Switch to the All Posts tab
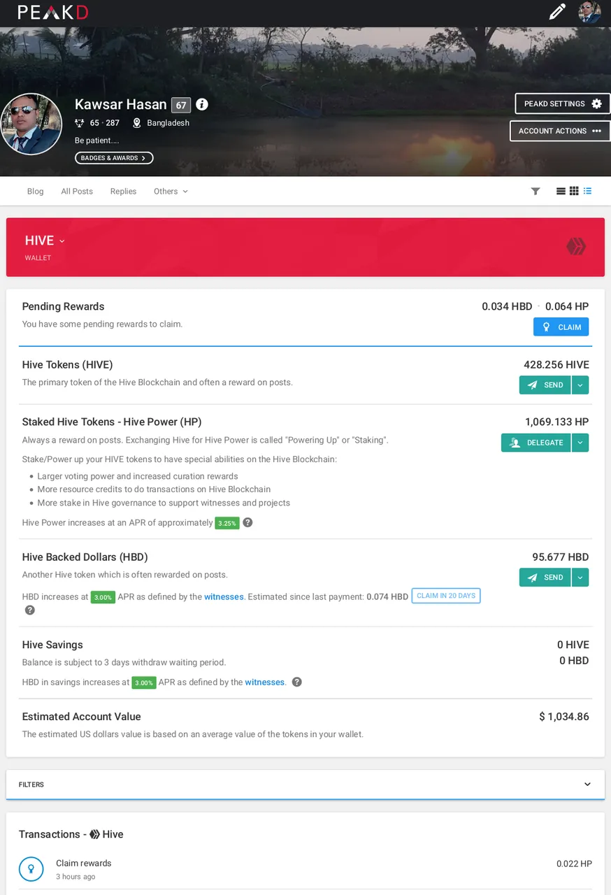This screenshot has height=895, width=611. click(77, 192)
